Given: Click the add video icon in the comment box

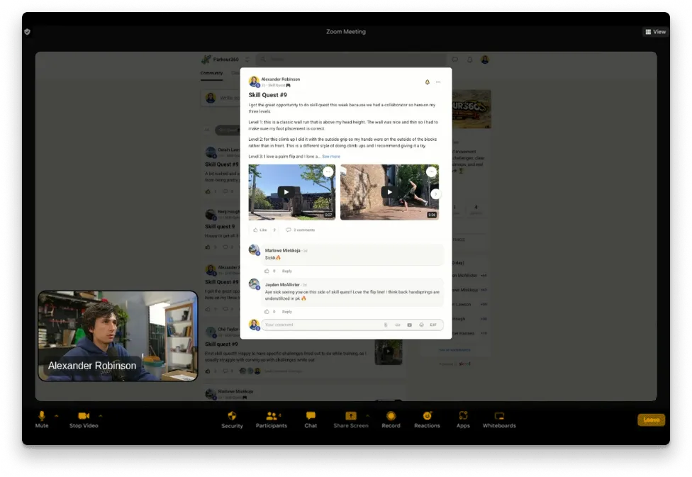Looking at the screenshot, I should pyautogui.click(x=410, y=325).
